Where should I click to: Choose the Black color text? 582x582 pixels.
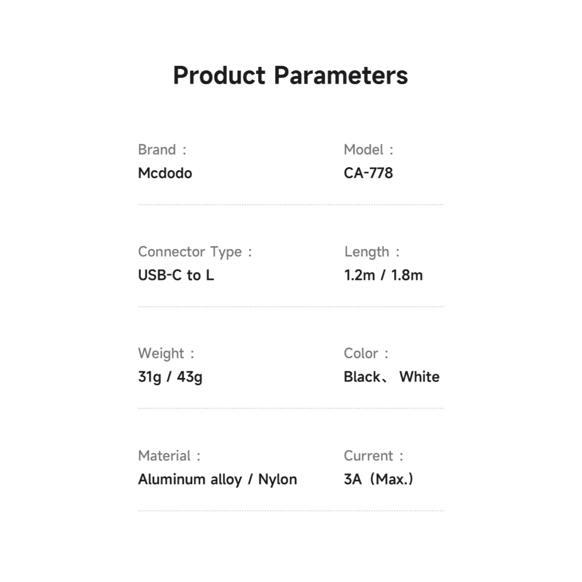[362, 377]
